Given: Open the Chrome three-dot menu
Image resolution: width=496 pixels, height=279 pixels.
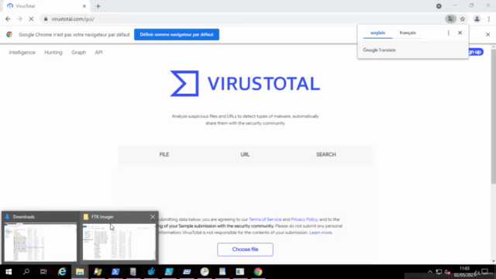Looking at the screenshot, I should click(489, 19).
